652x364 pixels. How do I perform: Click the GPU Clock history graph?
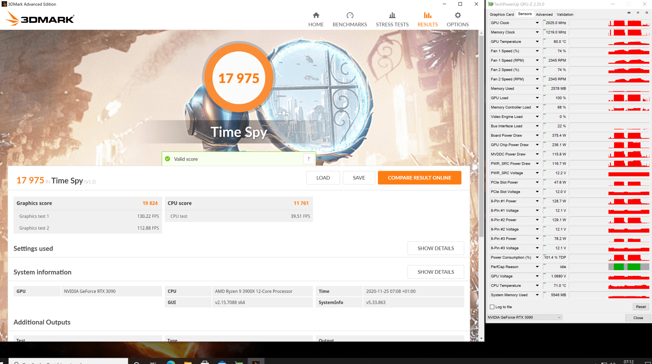tap(609, 23)
